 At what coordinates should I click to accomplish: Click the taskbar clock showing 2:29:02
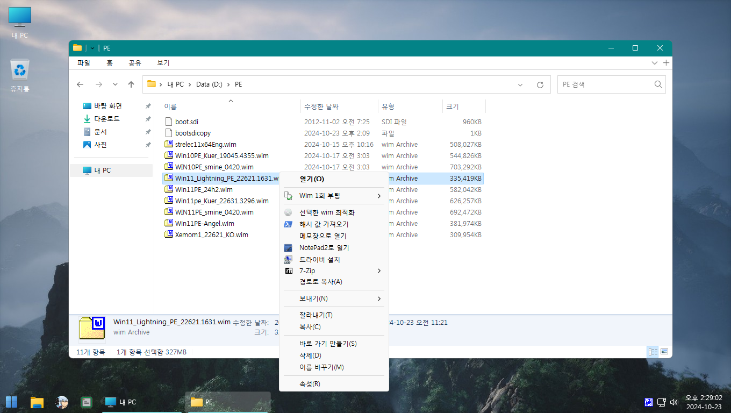coord(704,402)
